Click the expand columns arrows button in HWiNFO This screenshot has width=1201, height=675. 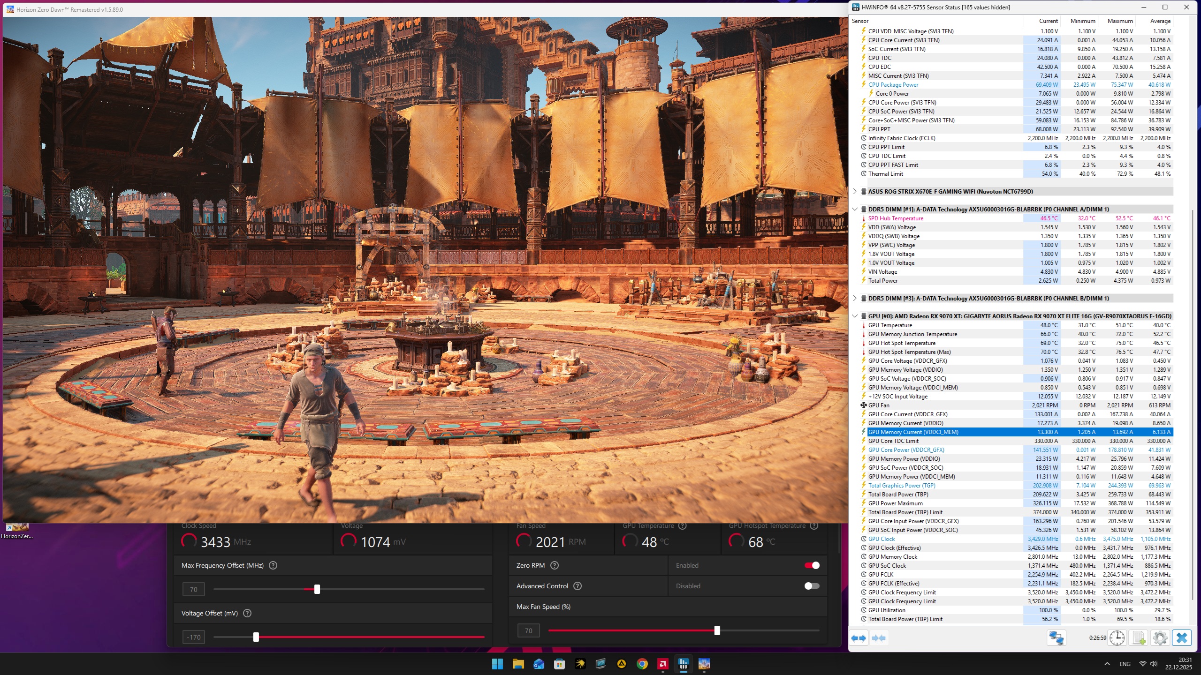859,638
